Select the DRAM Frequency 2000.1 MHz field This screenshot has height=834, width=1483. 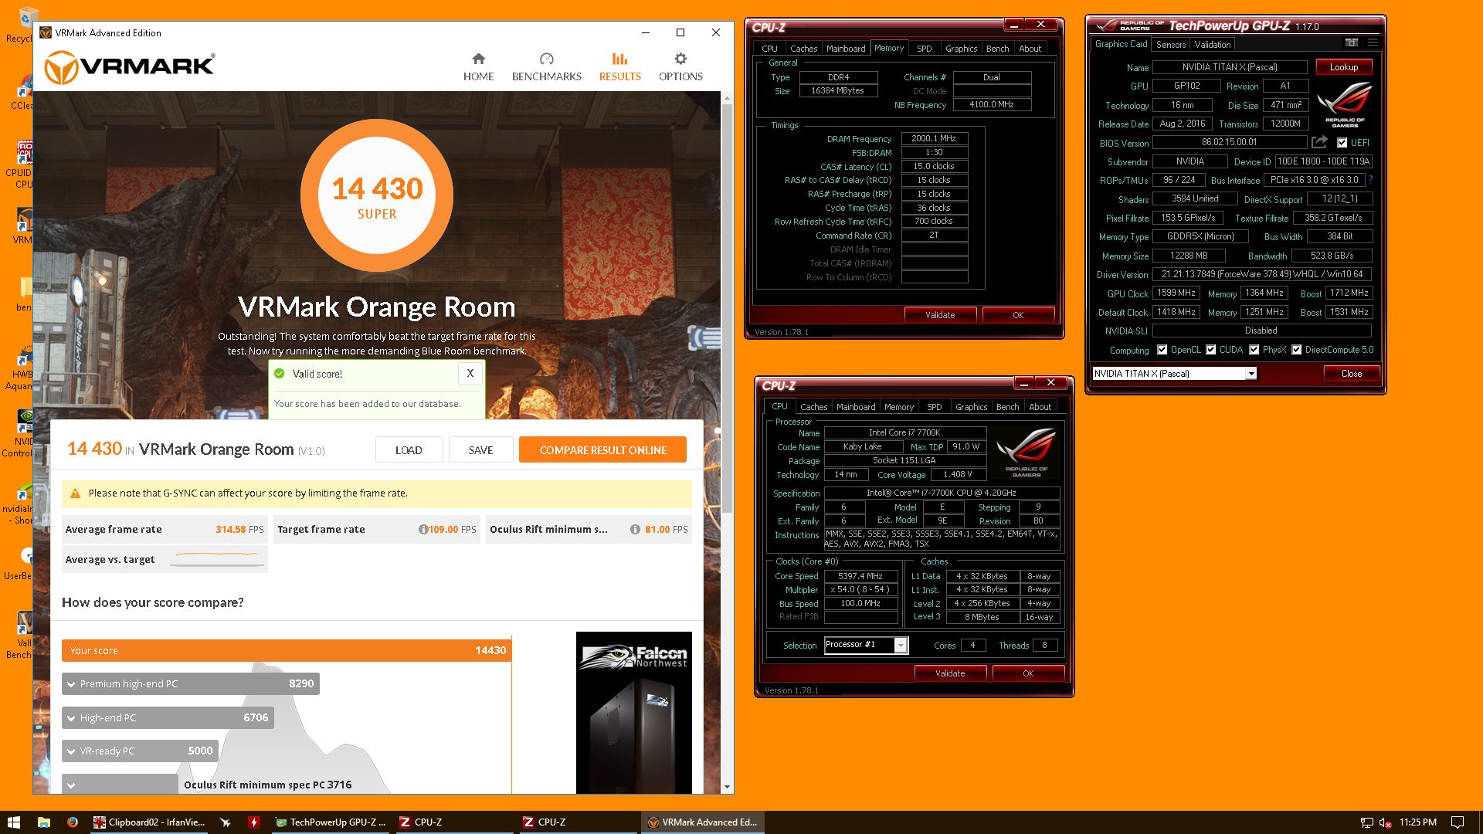point(934,139)
